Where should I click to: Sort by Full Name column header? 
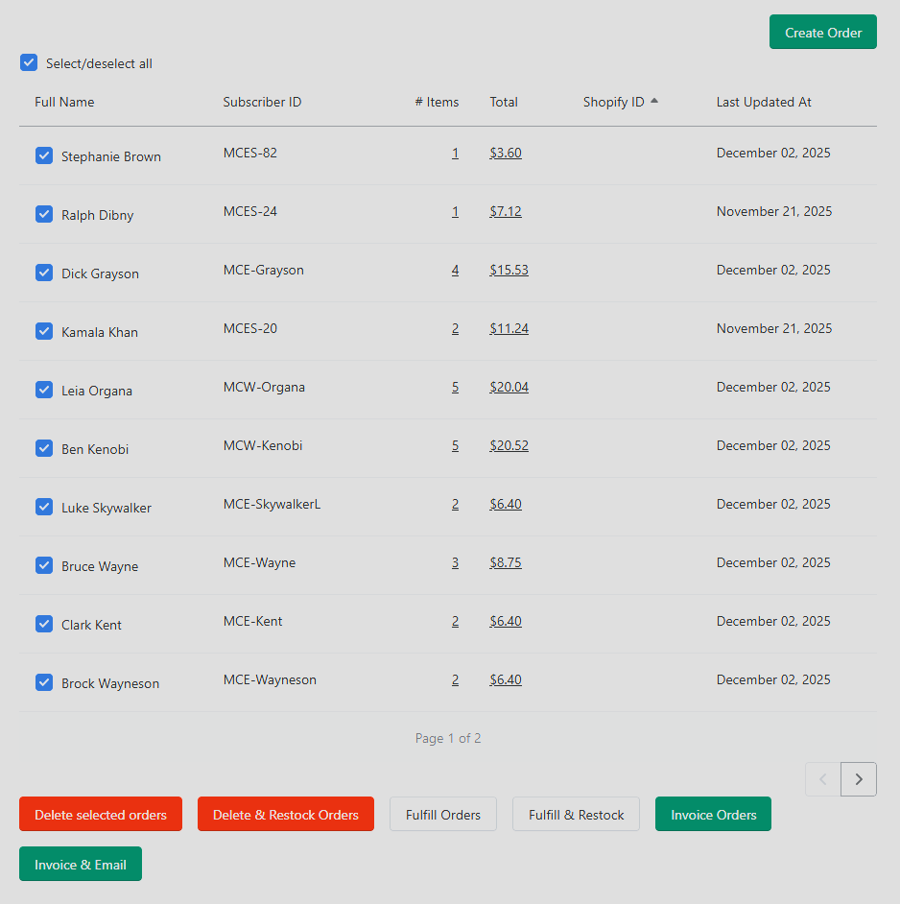[64, 102]
